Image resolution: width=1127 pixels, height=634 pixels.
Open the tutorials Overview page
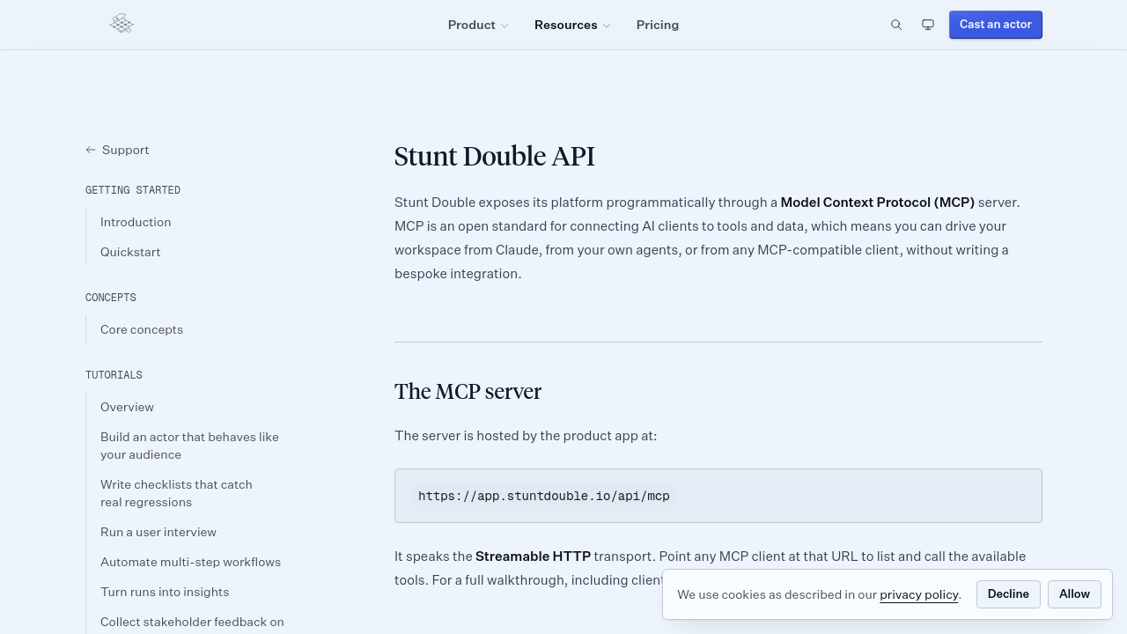click(127, 407)
